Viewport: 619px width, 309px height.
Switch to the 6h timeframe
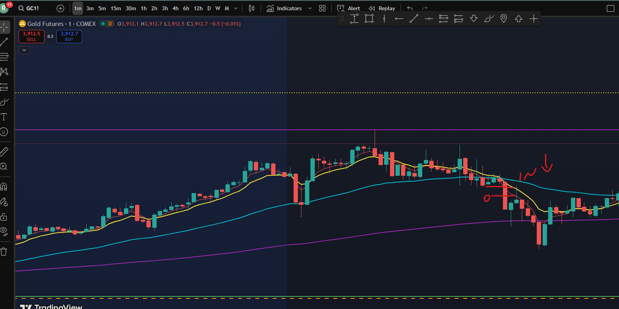point(186,8)
